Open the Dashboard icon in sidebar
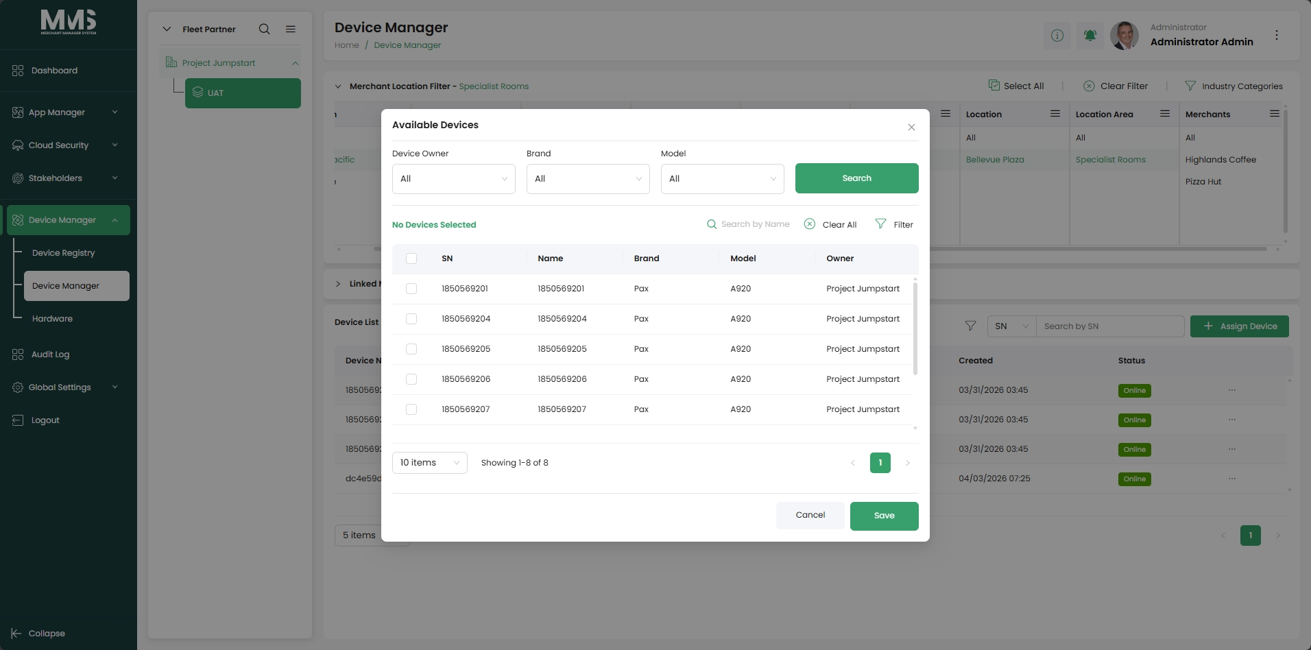Image resolution: width=1311 pixels, height=650 pixels. 18,71
